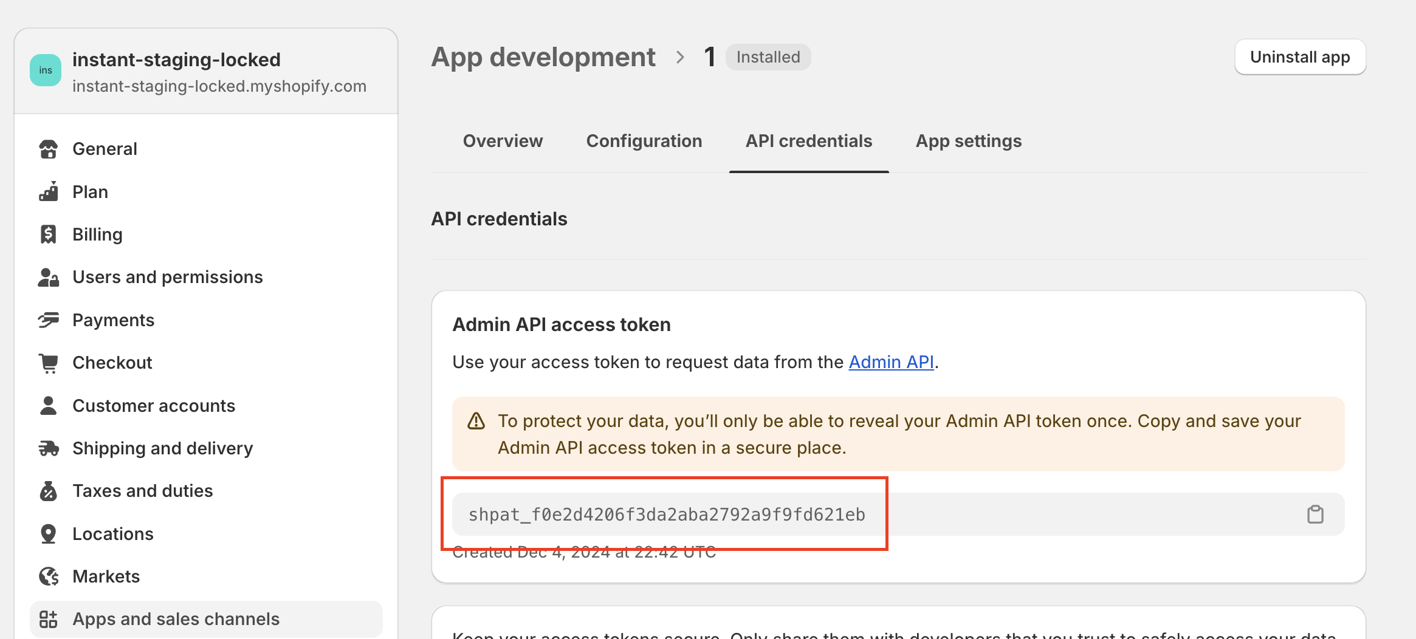Image resolution: width=1416 pixels, height=639 pixels.
Task: Click the warning triangle icon in banner
Action: (476, 421)
